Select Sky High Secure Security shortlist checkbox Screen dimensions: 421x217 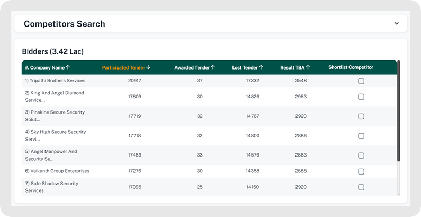tap(361, 136)
